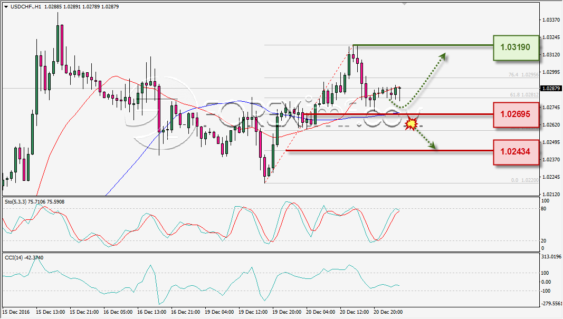Click time axis label 19 Dec 12:00
The height and width of the screenshot is (319, 563).
pyautogui.click(x=253, y=312)
